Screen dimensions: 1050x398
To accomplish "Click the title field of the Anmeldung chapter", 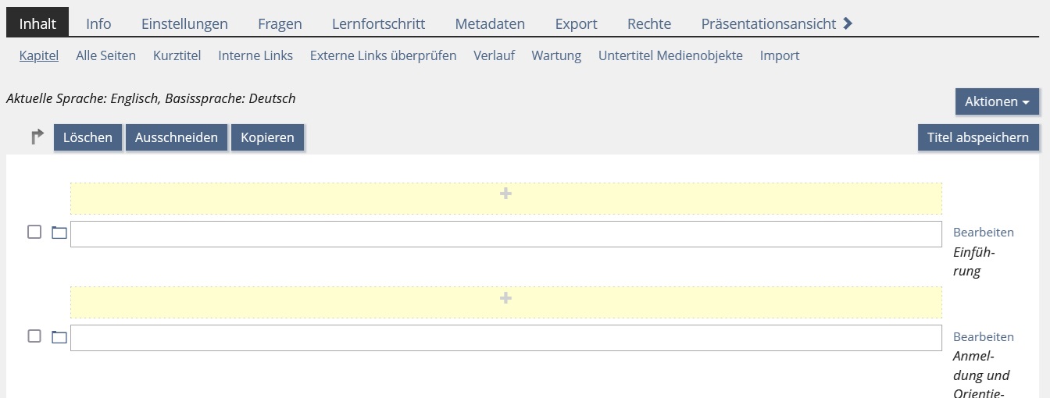I will (x=505, y=338).
